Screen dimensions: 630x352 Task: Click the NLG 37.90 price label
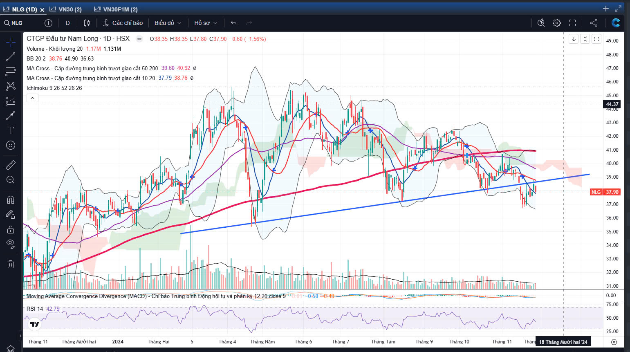point(605,192)
